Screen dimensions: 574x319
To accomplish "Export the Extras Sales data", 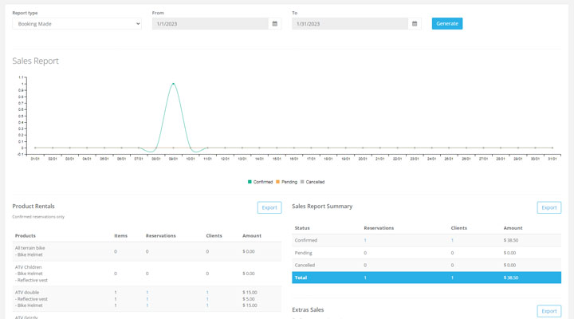I will tap(549, 311).
